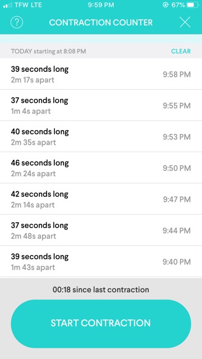The height and width of the screenshot is (359, 202).
Task: Select the 9:47 PM contraction entry
Action: coord(101,199)
